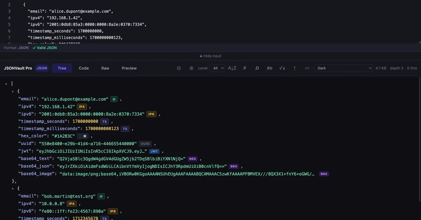This screenshot has height=220, width=421.
Task: Click the checkmark plus-minus toolbar icon
Action: point(282,68)
